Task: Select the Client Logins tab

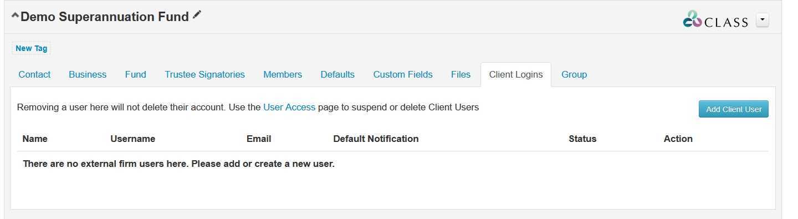Action: [x=516, y=74]
